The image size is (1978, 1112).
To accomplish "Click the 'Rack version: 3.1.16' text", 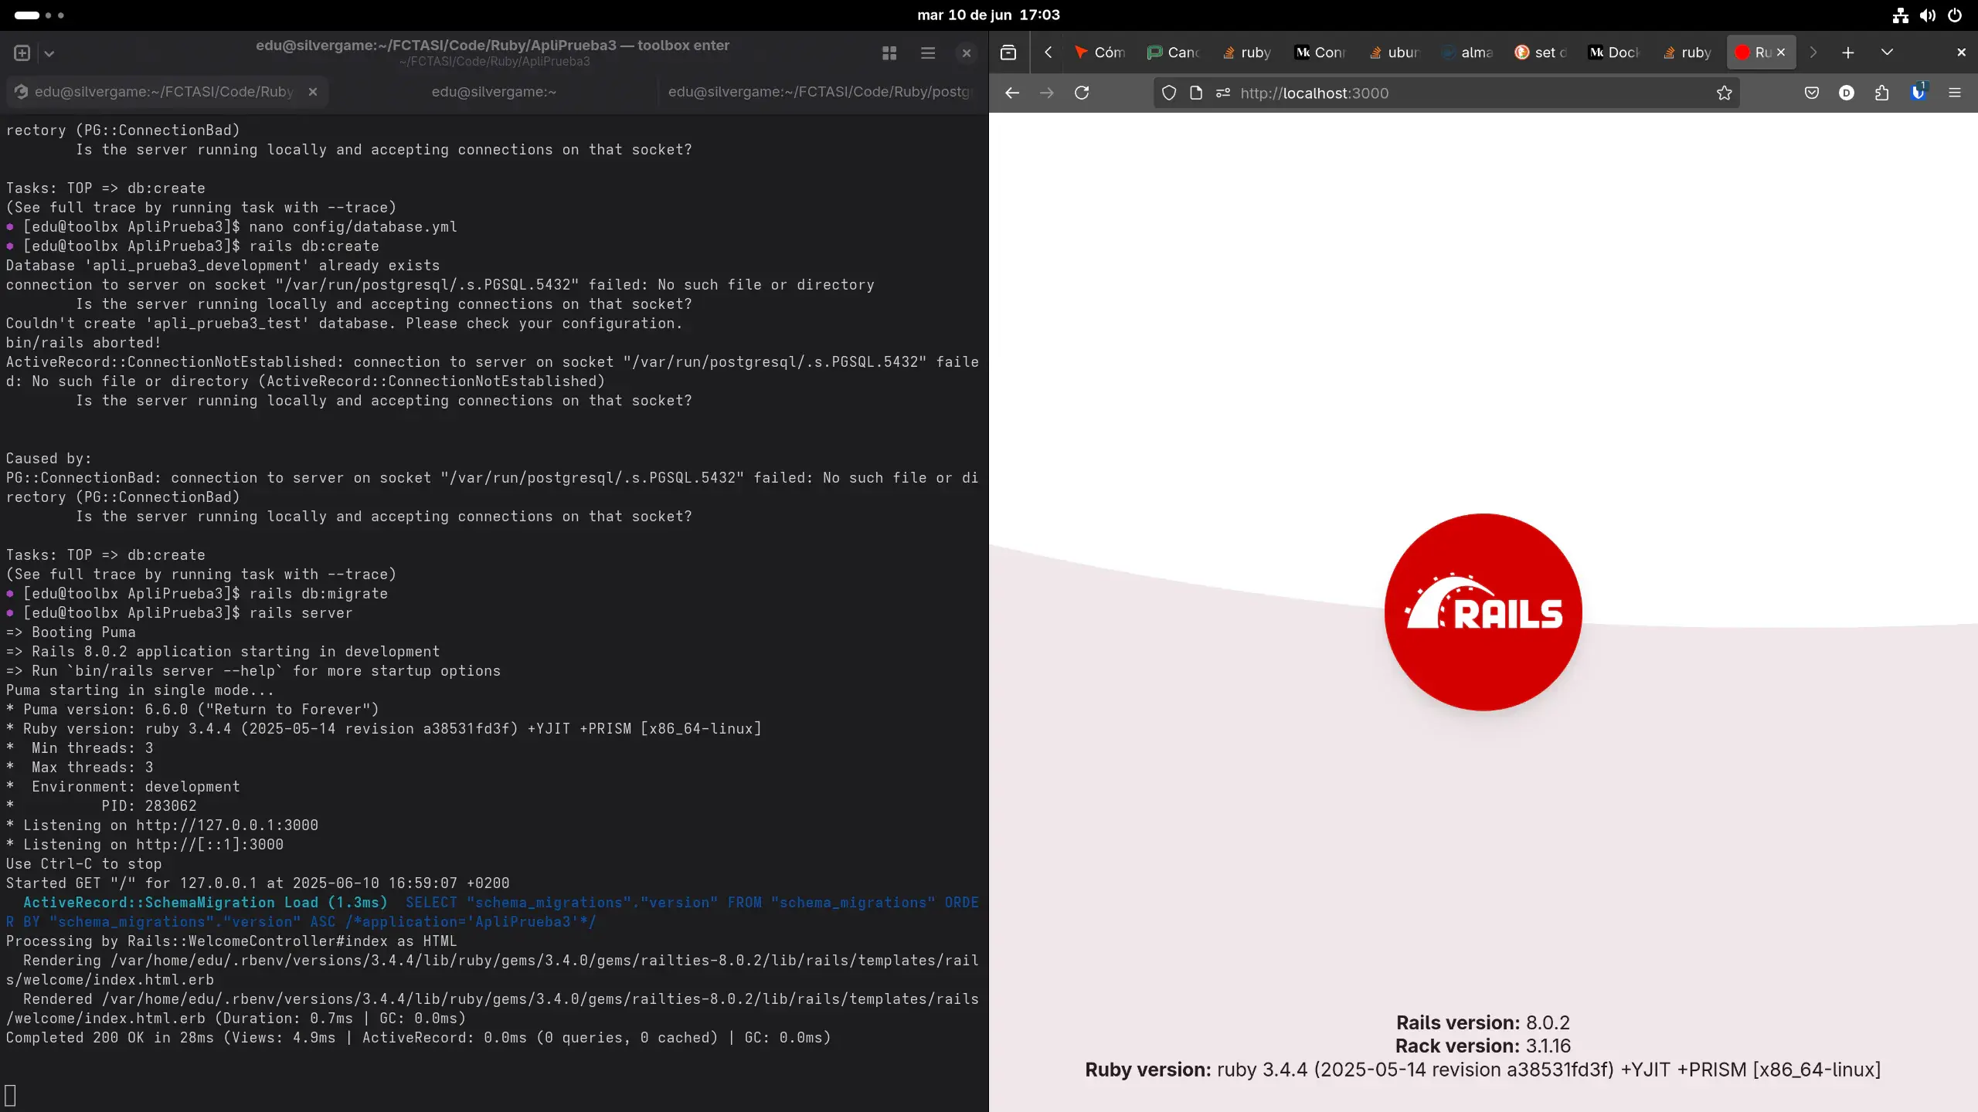I will (1483, 1046).
